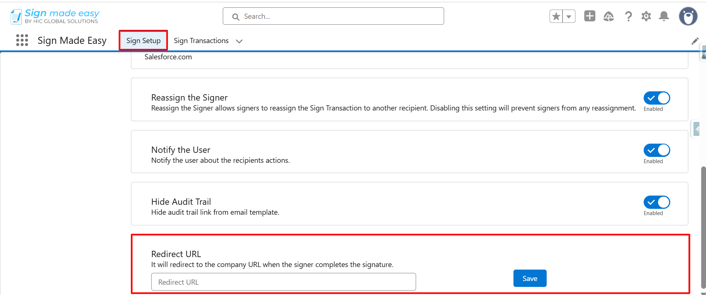Viewport: 706px width, 295px height.
Task: Switch to the Sign Setup tab
Action: (143, 41)
